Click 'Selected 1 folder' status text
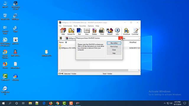Viewport: 189px width, 106px height. 70,74
